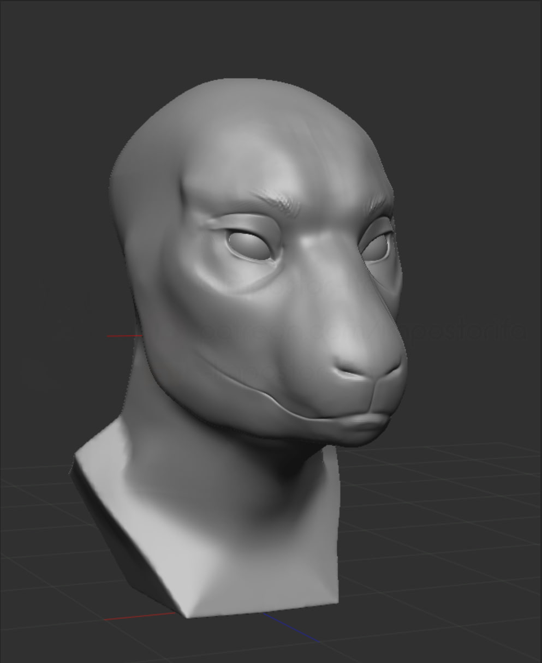
Task: Click the short red line beside the jaw
Action: (123, 336)
